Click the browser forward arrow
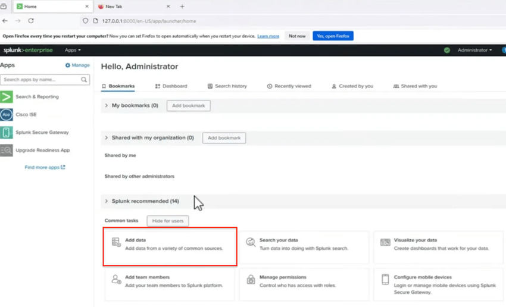The height and width of the screenshot is (307, 506). click(x=18, y=21)
